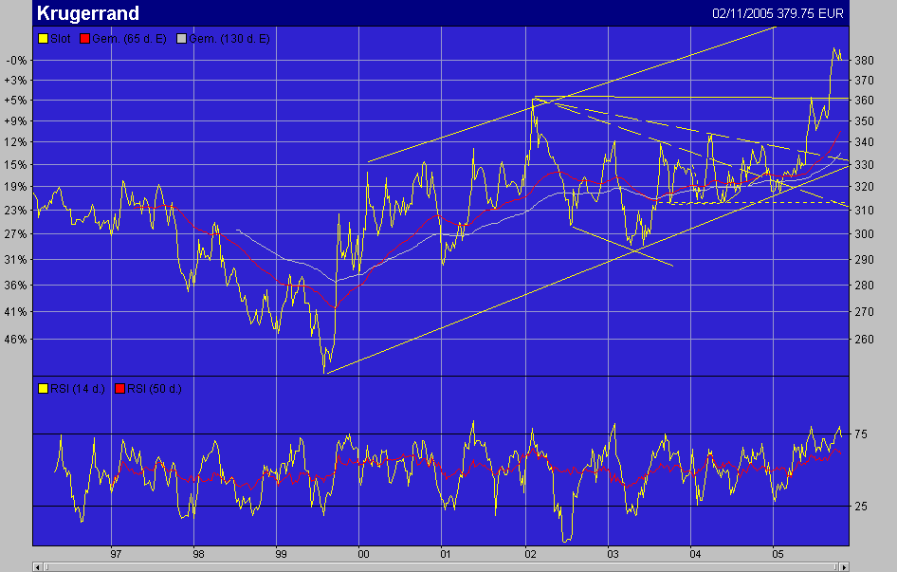
Task: Click the 97 year axis label
Action: (x=116, y=554)
